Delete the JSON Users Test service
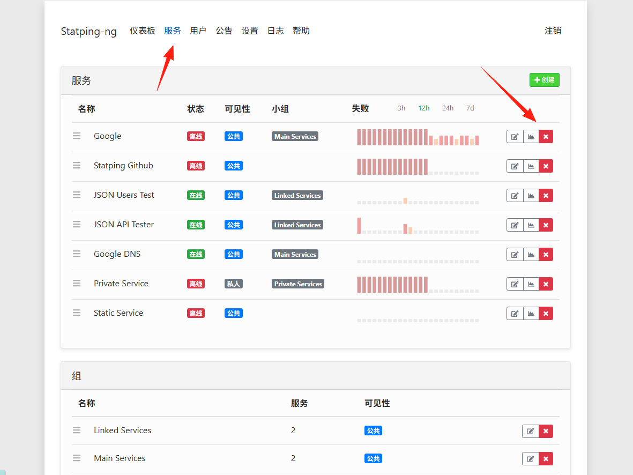 click(x=546, y=196)
